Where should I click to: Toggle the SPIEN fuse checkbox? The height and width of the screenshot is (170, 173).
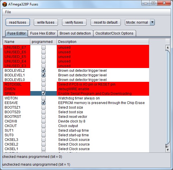(x=44, y=93)
